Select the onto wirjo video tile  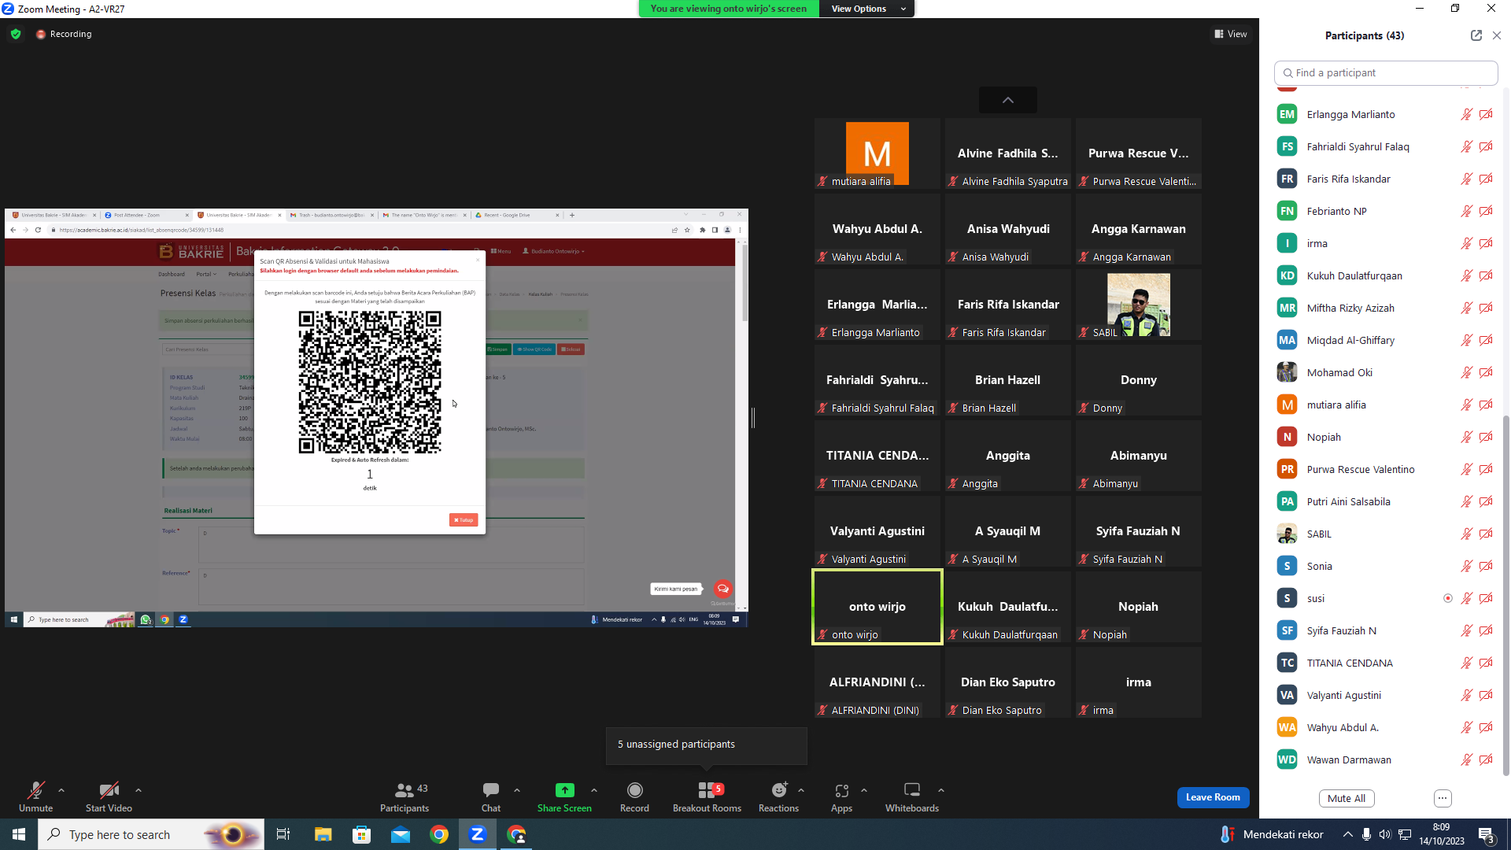[877, 607]
